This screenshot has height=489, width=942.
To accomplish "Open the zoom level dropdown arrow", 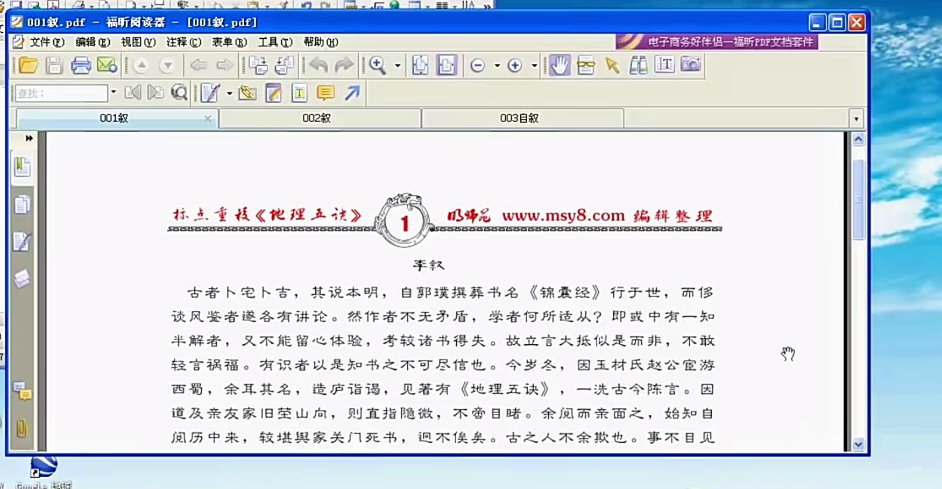I will click(x=396, y=65).
